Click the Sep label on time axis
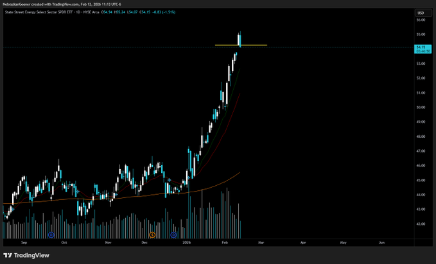 (24, 243)
